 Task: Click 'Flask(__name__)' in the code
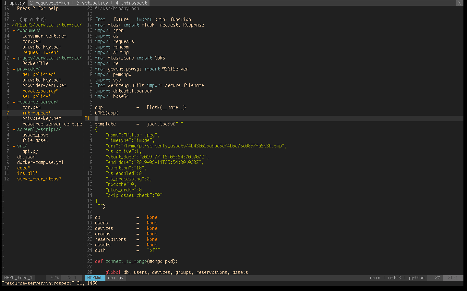point(166,107)
